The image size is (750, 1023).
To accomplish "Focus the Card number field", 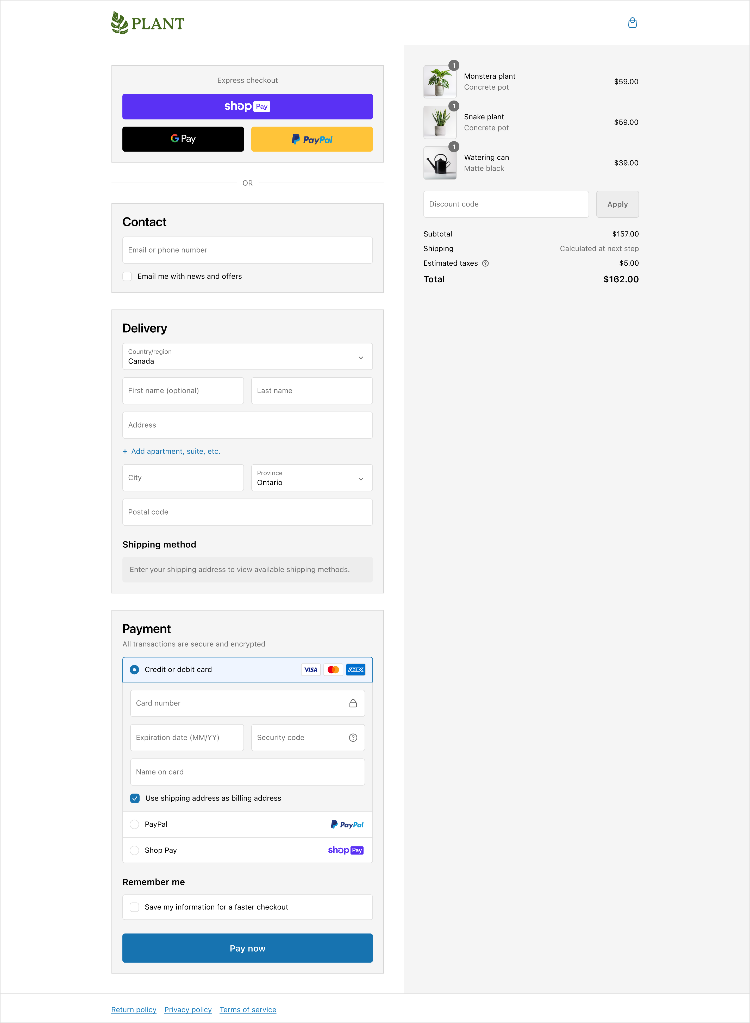I will 247,703.
